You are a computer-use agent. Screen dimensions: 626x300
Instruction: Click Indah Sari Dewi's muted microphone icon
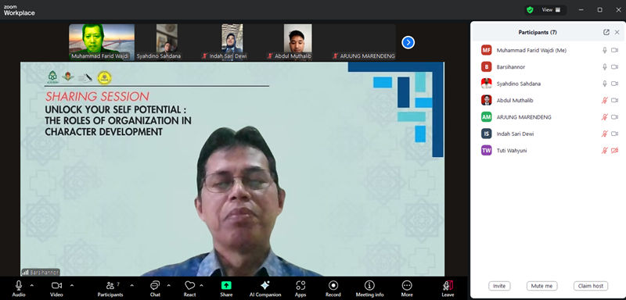(x=605, y=134)
